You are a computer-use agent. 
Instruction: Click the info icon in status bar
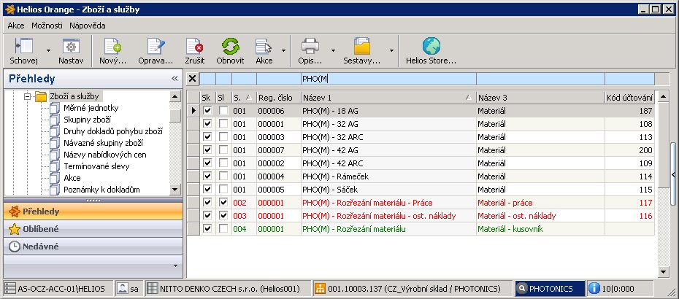click(594, 289)
